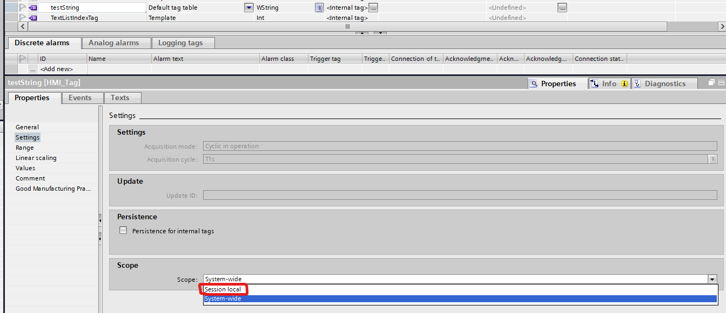726x313 pixels.
Task: Sort alarms by the ID column header
Action: [x=62, y=58]
